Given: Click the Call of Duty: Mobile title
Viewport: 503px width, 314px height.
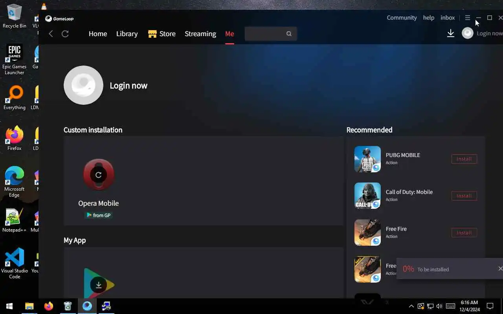Looking at the screenshot, I should pos(409,192).
